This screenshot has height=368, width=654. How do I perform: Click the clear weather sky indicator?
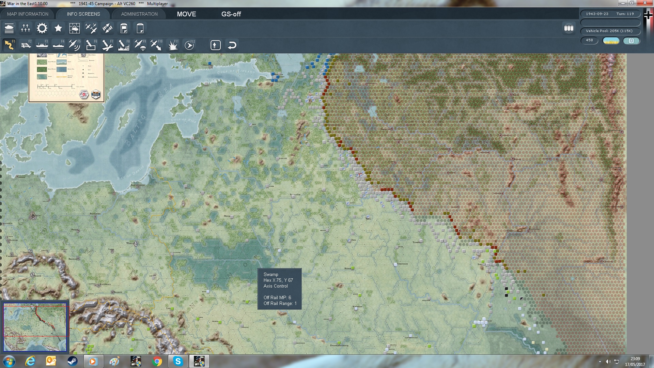coord(611,41)
